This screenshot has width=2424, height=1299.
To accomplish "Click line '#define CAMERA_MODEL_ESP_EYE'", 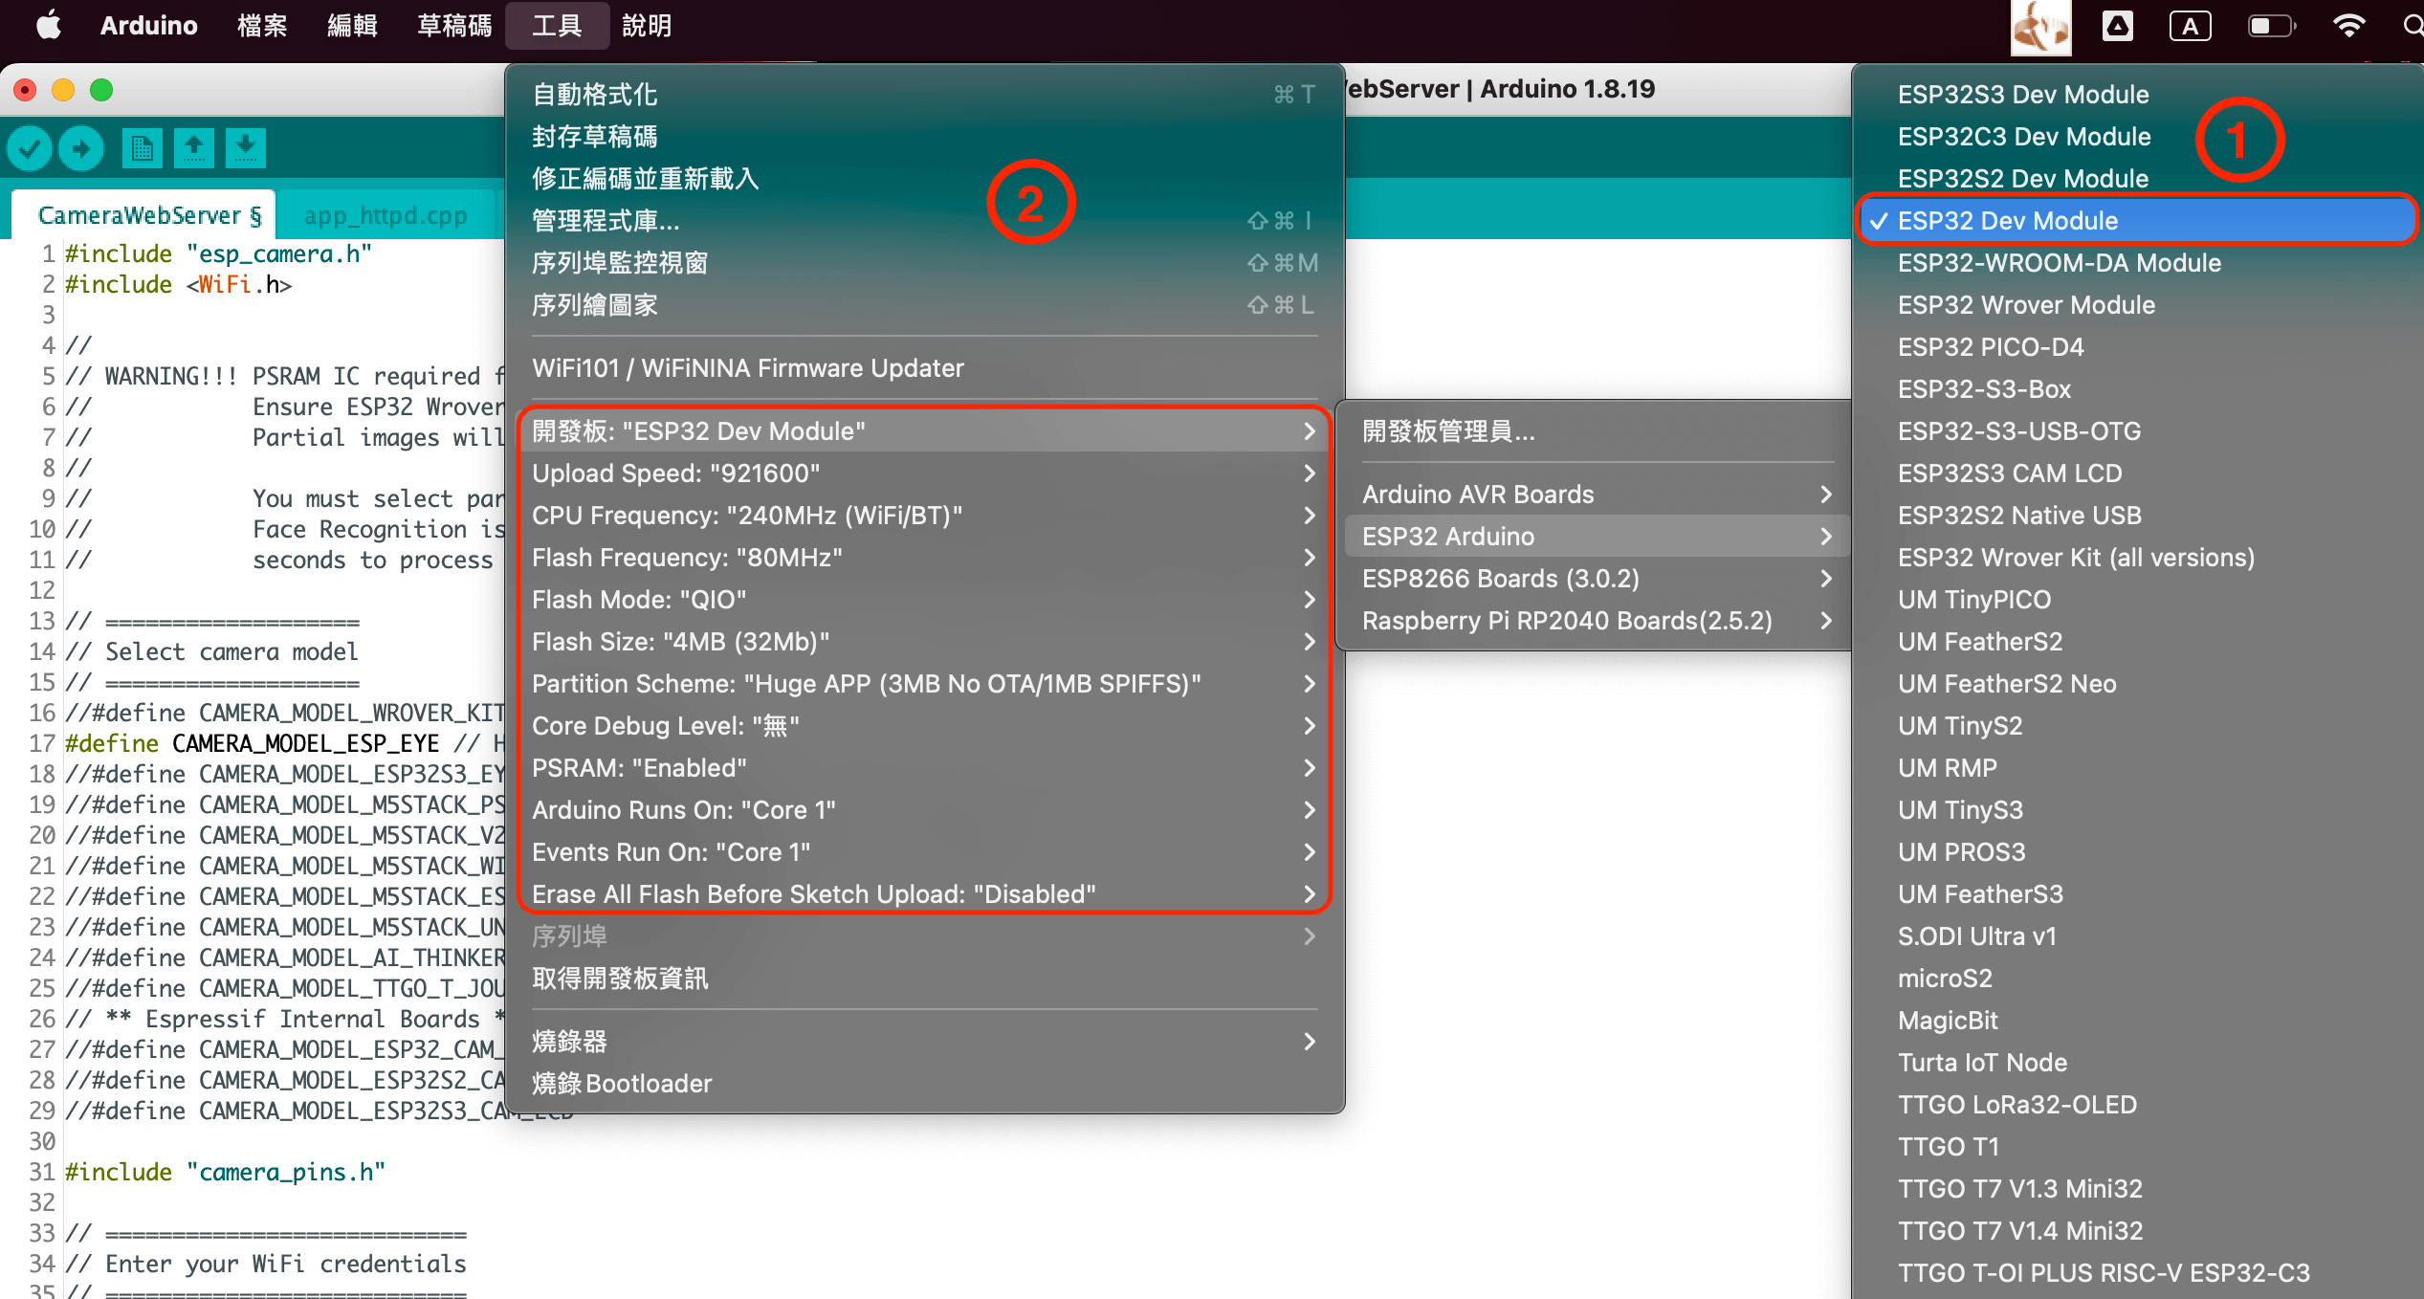I will [252, 743].
